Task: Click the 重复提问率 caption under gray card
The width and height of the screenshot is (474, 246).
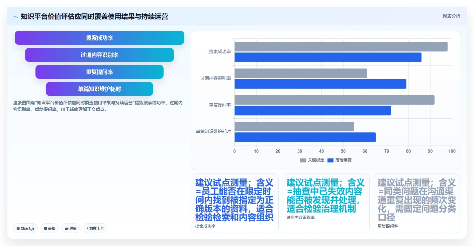Action: tap(388, 226)
